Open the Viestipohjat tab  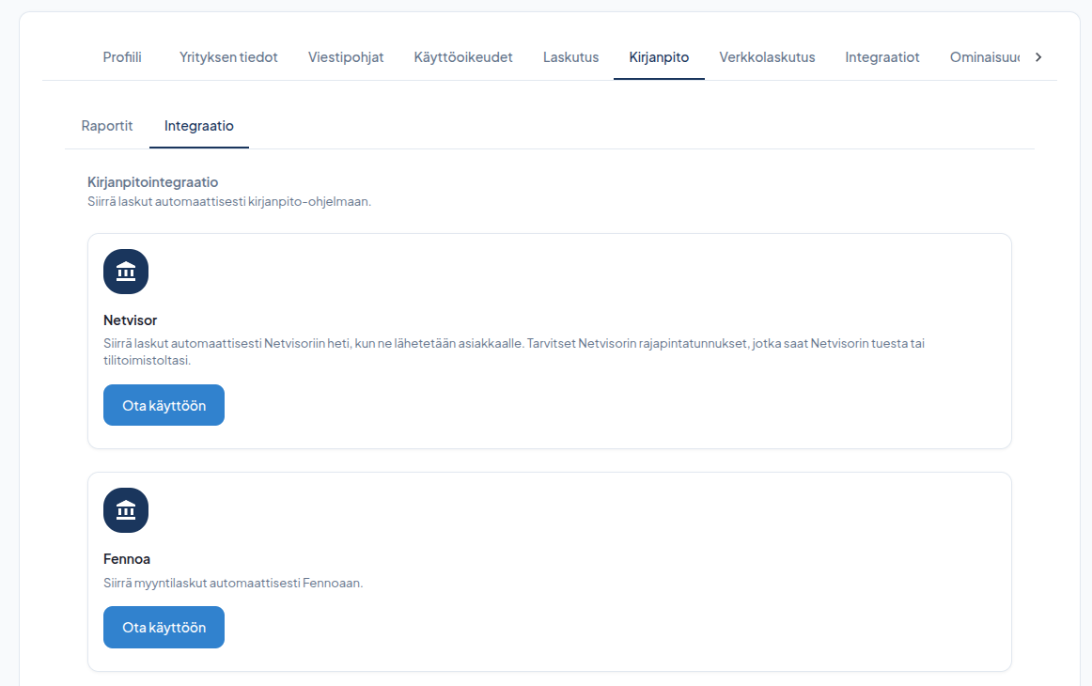[346, 57]
